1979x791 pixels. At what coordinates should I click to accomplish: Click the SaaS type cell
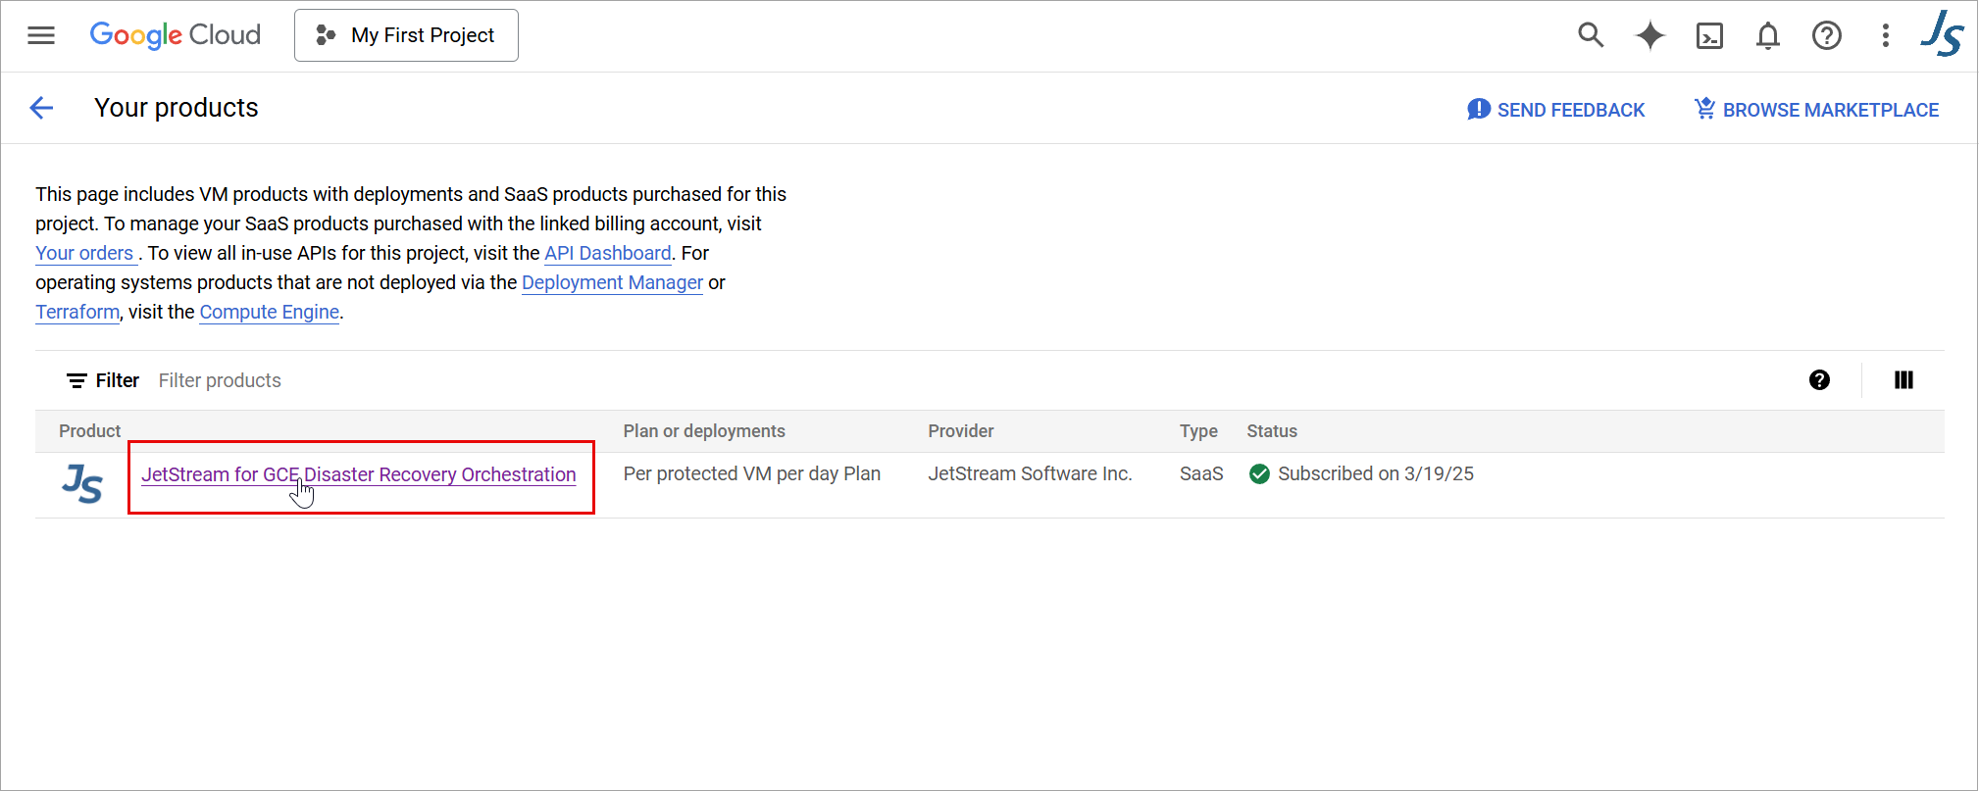pyautogui.click(x=1201, y=474)
